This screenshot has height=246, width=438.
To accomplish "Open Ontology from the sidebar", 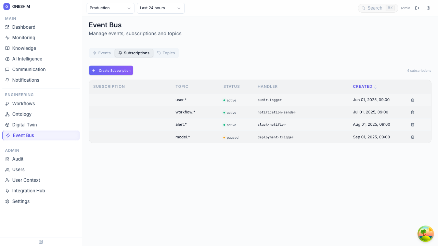I will click(x=22, y=114).
